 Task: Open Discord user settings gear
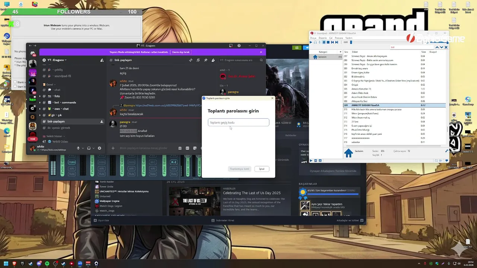[x=99, y=148]
